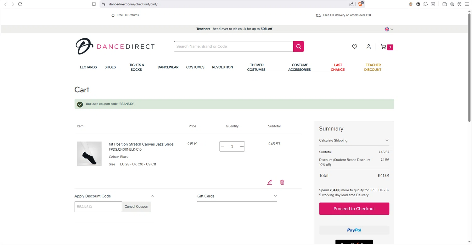The image size is (472, 245).
Task: Click the browser forward arrow
Action: pyautogui.click(x=13, y=4)
